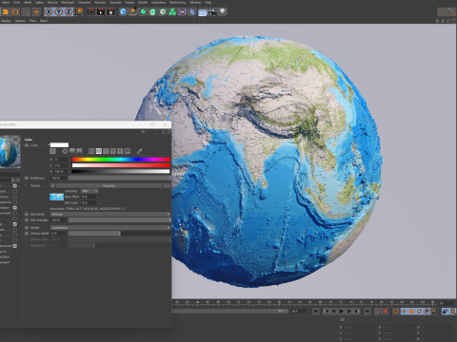Play the animation forward
457x342 pixels.
pyautogui.click(x=342, y=312)
